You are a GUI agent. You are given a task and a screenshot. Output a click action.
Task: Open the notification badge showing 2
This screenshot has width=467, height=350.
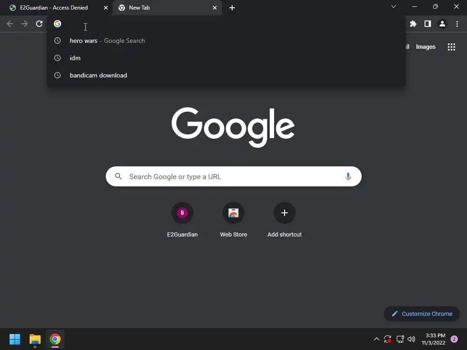point(454,339)
